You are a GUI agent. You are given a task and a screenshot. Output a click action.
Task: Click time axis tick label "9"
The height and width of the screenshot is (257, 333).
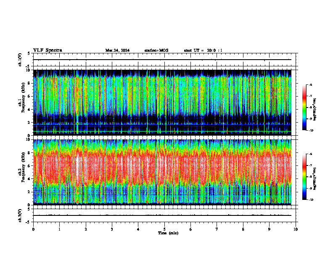pyautogui.click(x=270, y=229)
